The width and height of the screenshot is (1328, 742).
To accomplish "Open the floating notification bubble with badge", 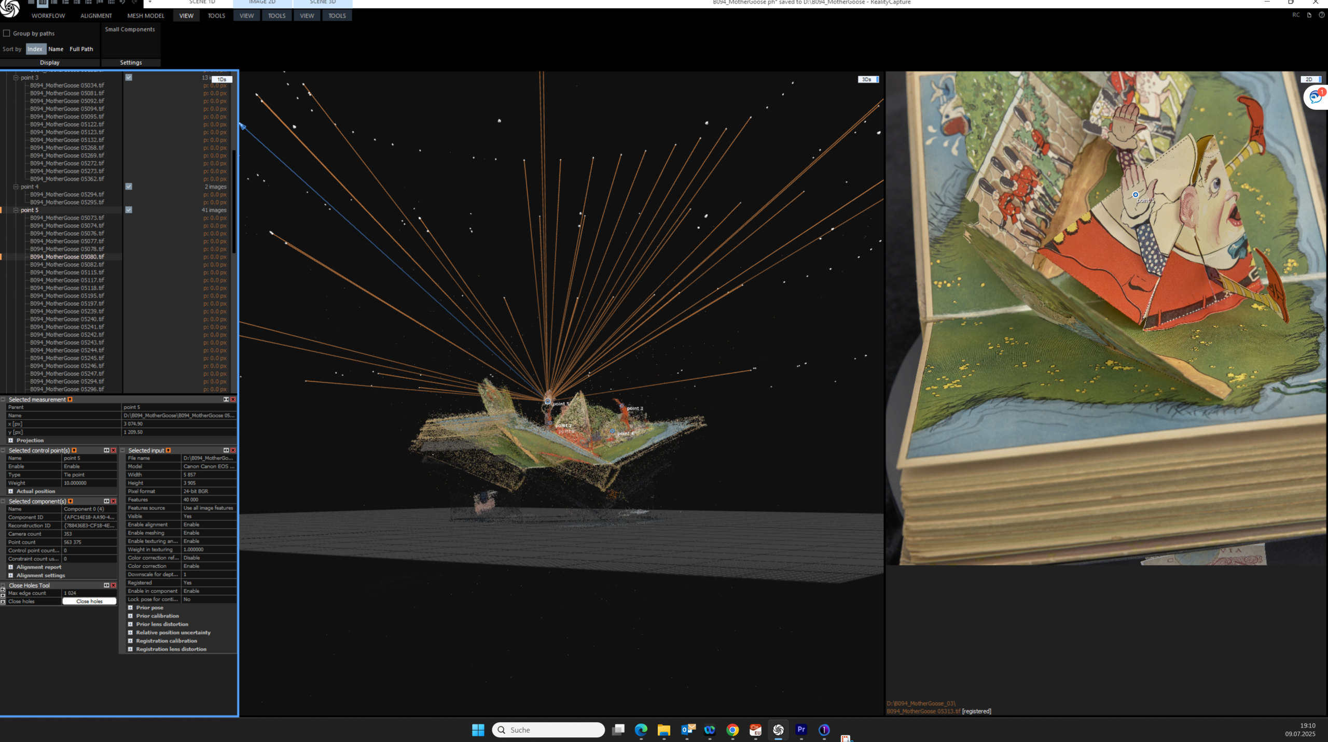I will (1316, 97).
